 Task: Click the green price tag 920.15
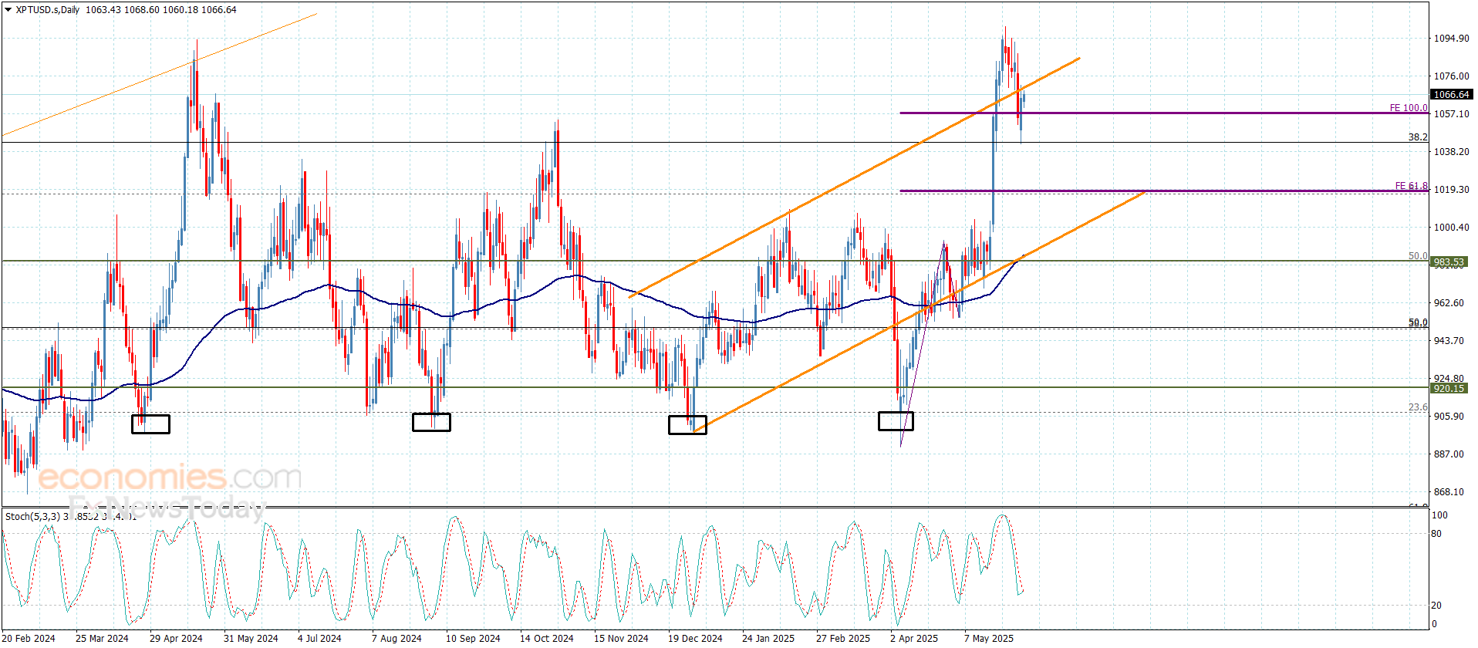pos(1449,389)
